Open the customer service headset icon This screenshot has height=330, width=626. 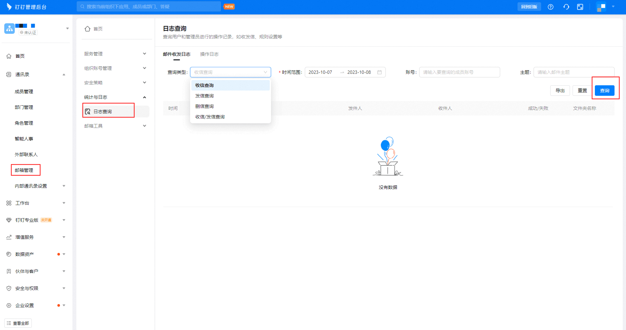click(566, 7)
